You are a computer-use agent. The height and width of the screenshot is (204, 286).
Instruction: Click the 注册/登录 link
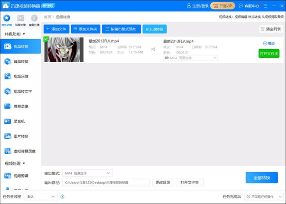tap(198, 6)
